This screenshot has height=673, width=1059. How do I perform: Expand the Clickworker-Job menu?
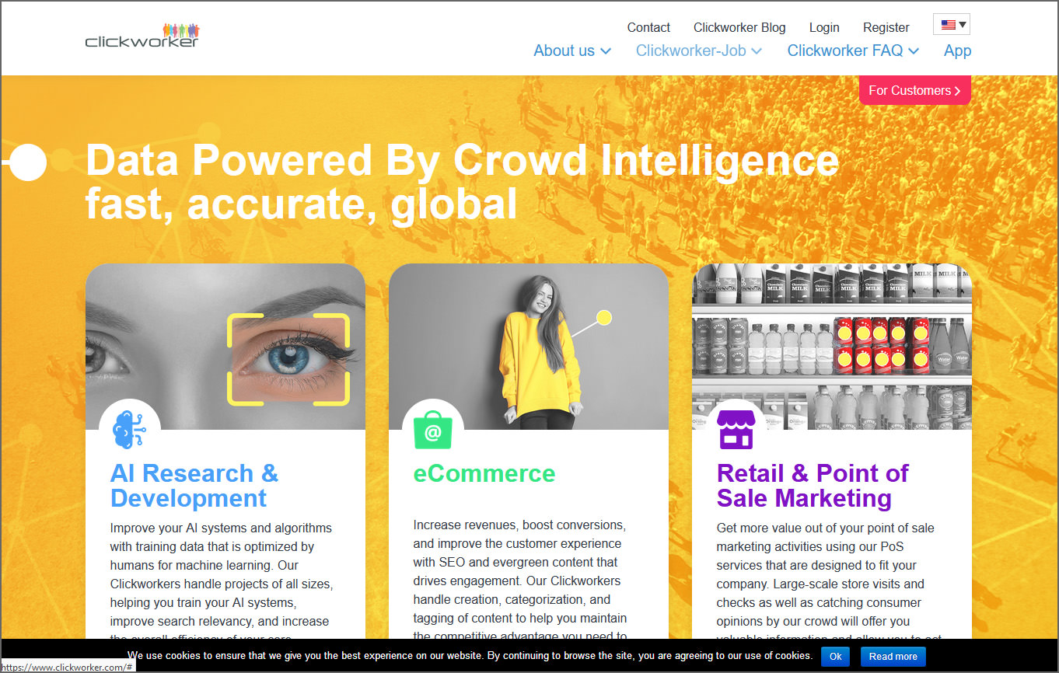tap(698, 51)
